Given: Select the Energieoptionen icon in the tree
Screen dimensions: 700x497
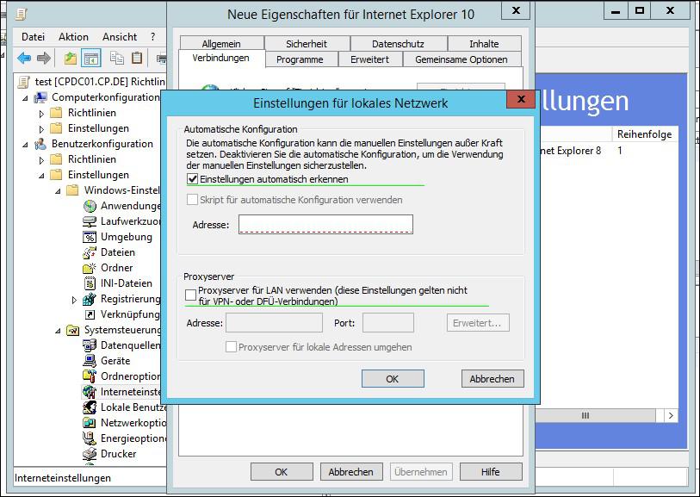Looking at the screenshot, I should pos(90,438).
